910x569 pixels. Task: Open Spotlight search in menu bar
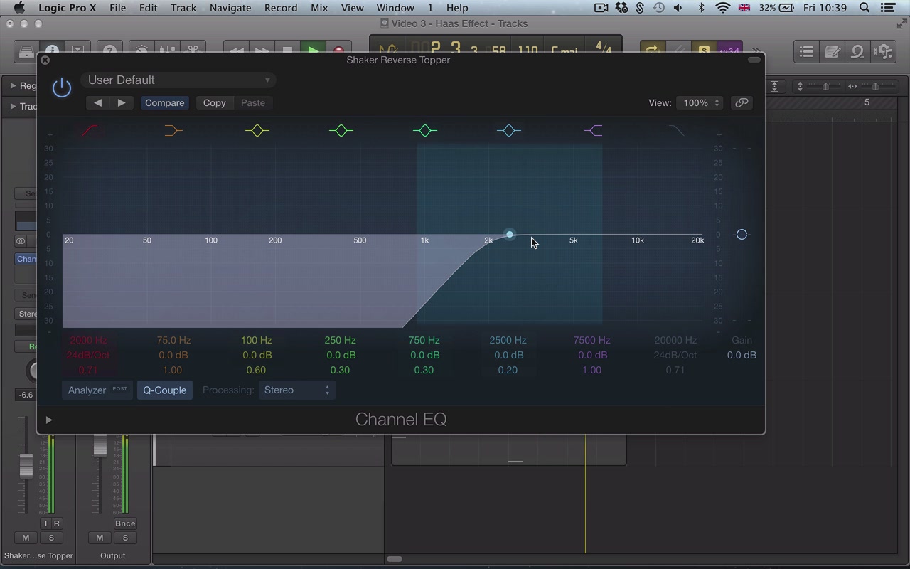click(x=864, y=8)
